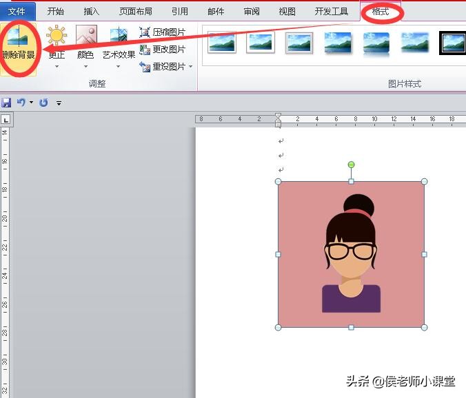Switch to the 页面布局 Page Layout tab
Viewport: 466px width, 398px height.
tap(136, 12)
